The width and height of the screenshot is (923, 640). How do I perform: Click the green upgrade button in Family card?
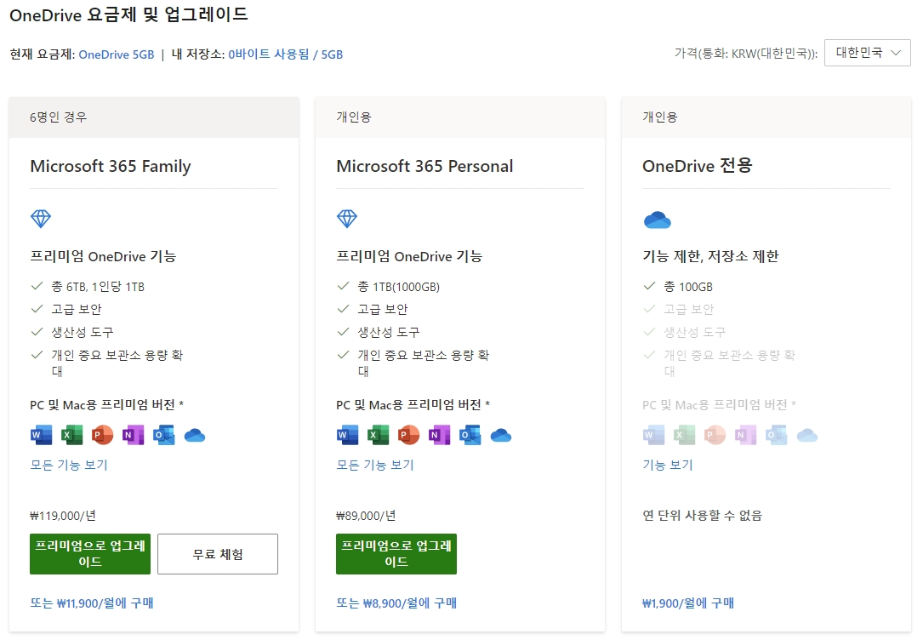(90, 554)
